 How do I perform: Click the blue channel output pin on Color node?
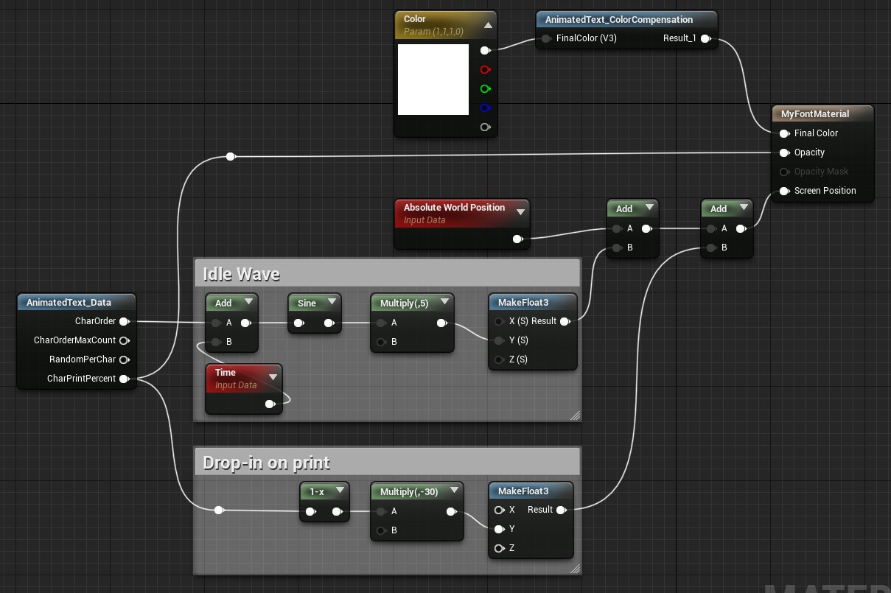click(485, 108)
